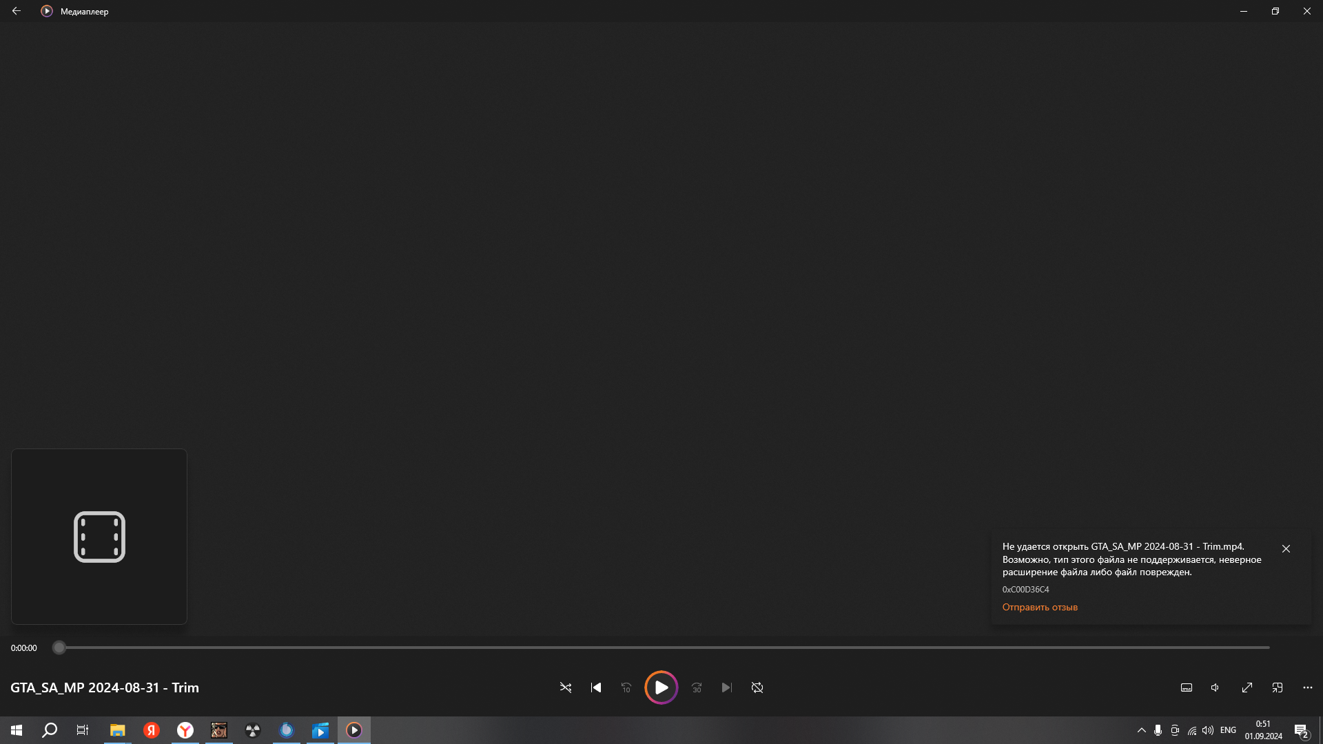The image size is (1323, 744).
Task: Open Yandex browser from taskbar
Action: pos(185,730)
